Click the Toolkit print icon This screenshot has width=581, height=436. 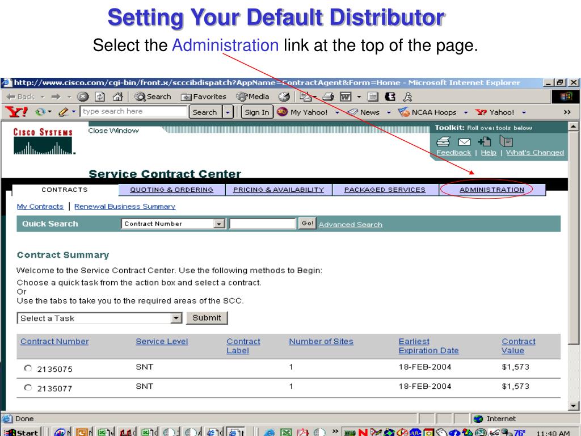pyautogui.click(x=443, y=141)
